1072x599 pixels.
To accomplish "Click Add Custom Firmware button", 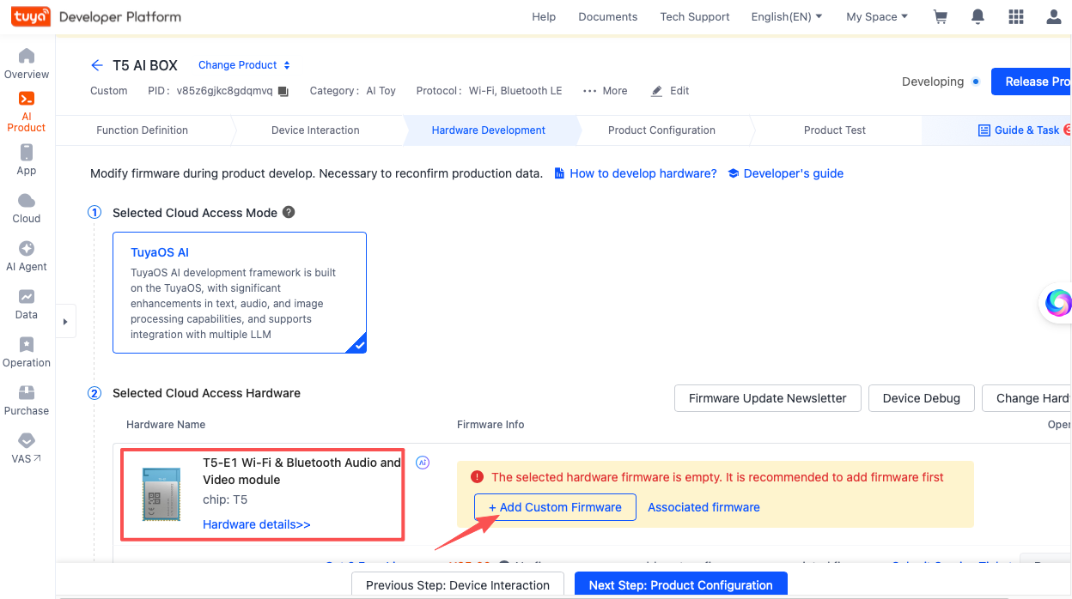I will pos(555,507).
